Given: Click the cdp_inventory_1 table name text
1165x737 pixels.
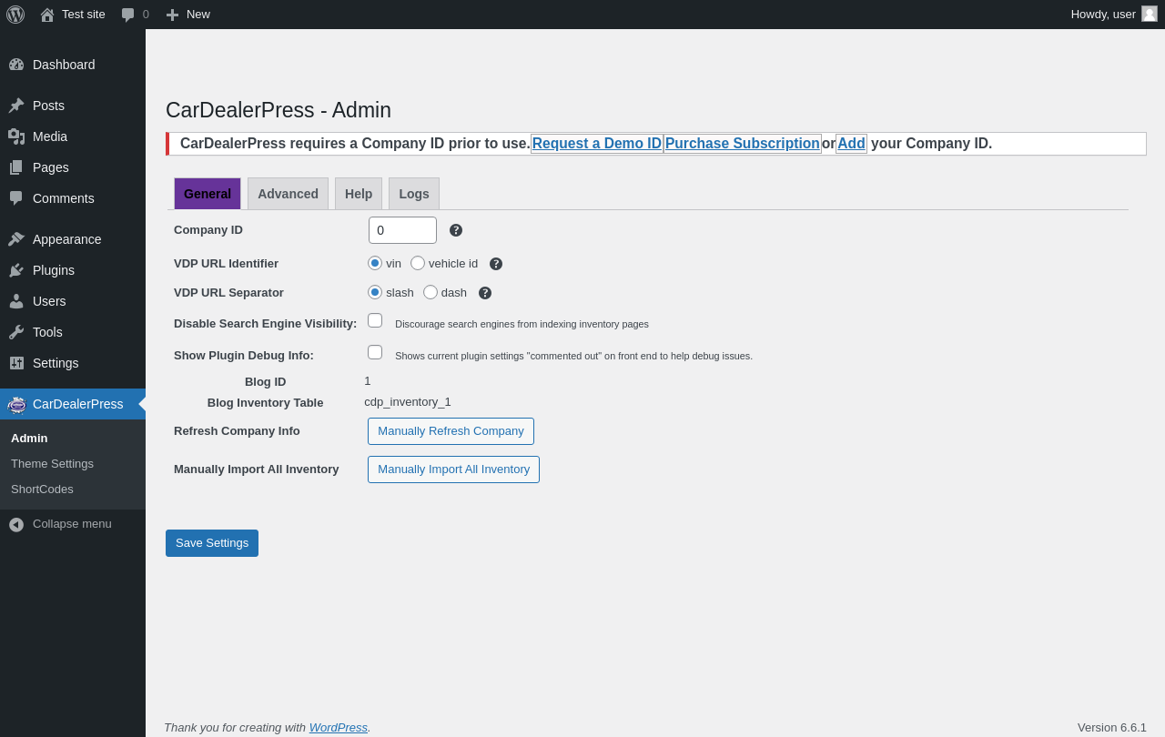Looking at the screenshot, I should pyautogui.click(x=408, y=402).
